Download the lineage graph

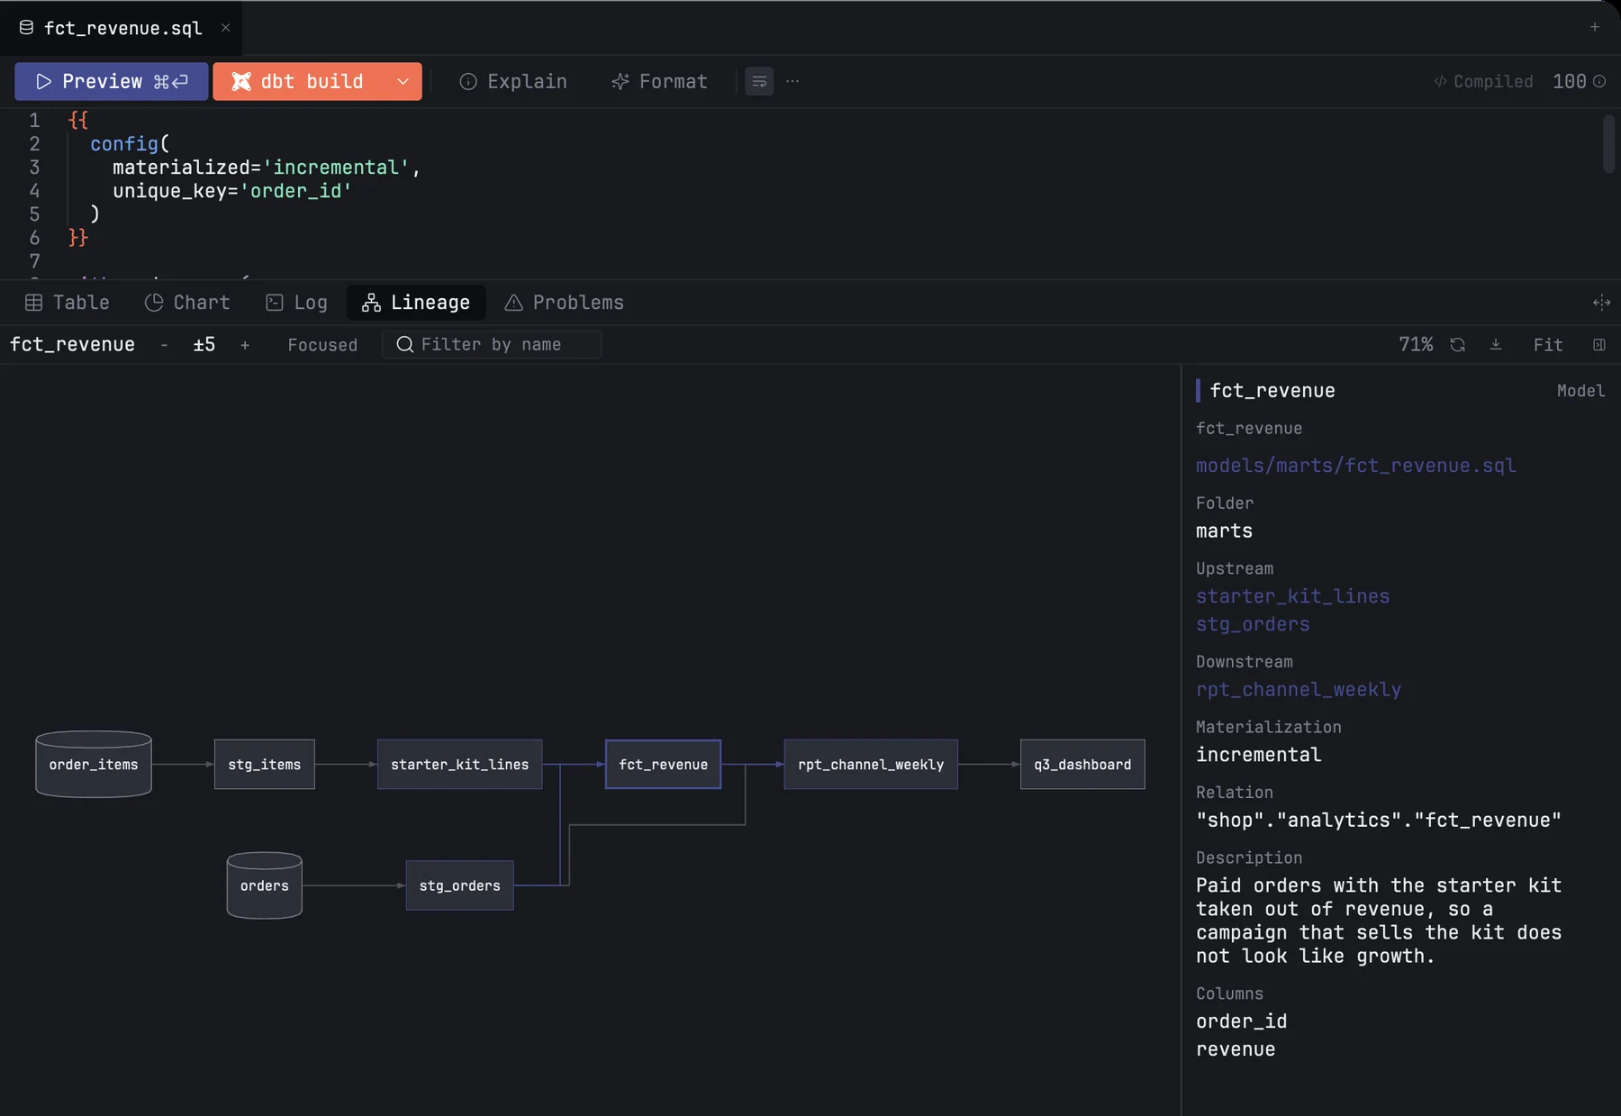(1496, 345)
